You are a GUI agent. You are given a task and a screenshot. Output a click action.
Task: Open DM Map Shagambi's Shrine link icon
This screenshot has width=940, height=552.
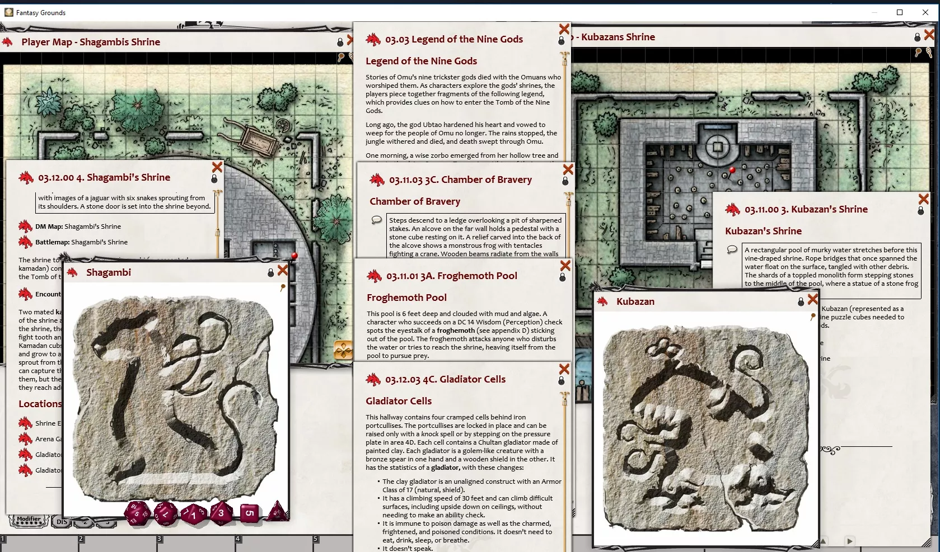25,227
